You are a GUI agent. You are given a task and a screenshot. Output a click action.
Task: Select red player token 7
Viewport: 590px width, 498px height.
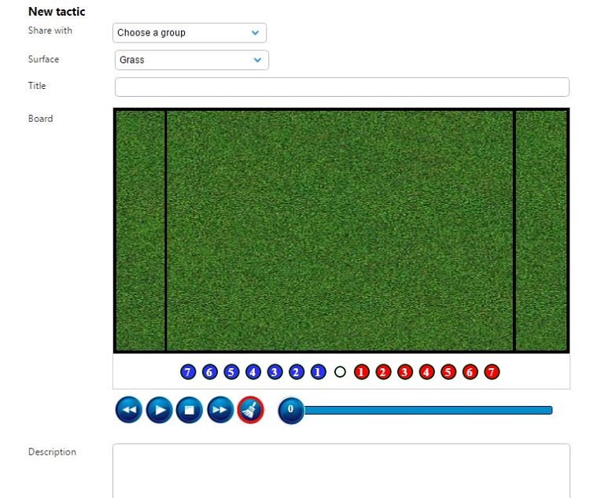point(492,372)
